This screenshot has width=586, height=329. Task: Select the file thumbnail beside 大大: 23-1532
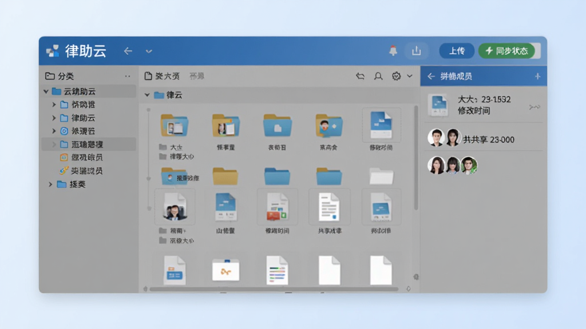coord(438,105)
